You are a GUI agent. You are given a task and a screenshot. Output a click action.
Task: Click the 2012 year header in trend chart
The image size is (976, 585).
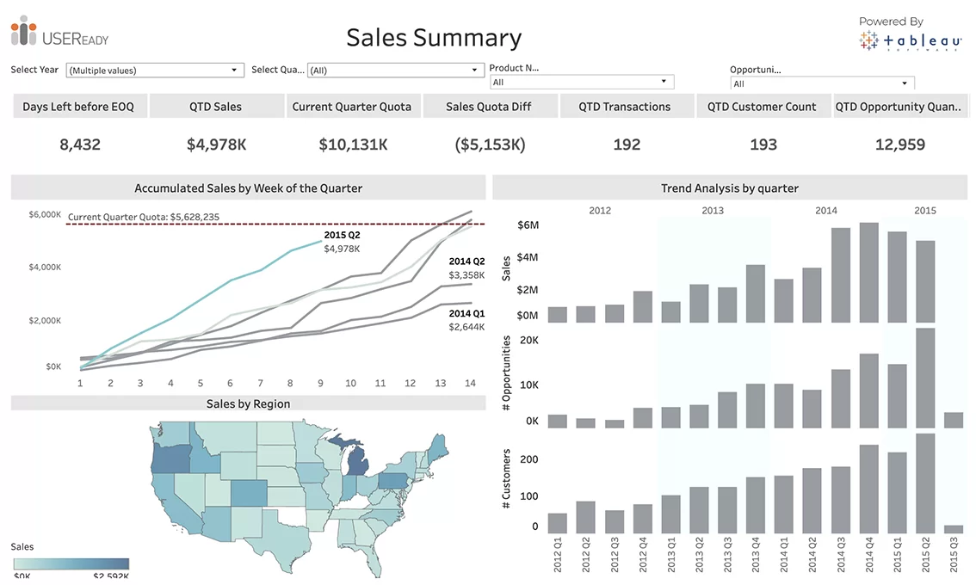(600, 211)
